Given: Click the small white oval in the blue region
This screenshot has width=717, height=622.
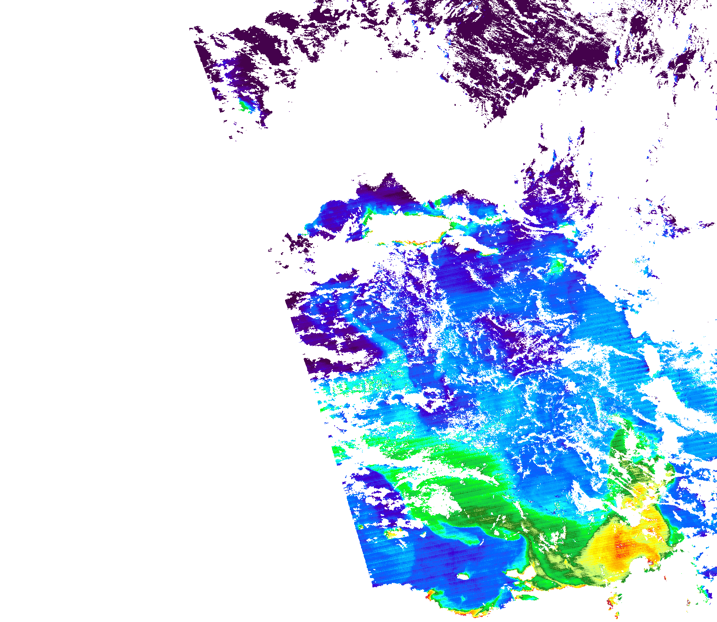Looking at the screenshot, I should pyautogui.click(x=463, y=577).
